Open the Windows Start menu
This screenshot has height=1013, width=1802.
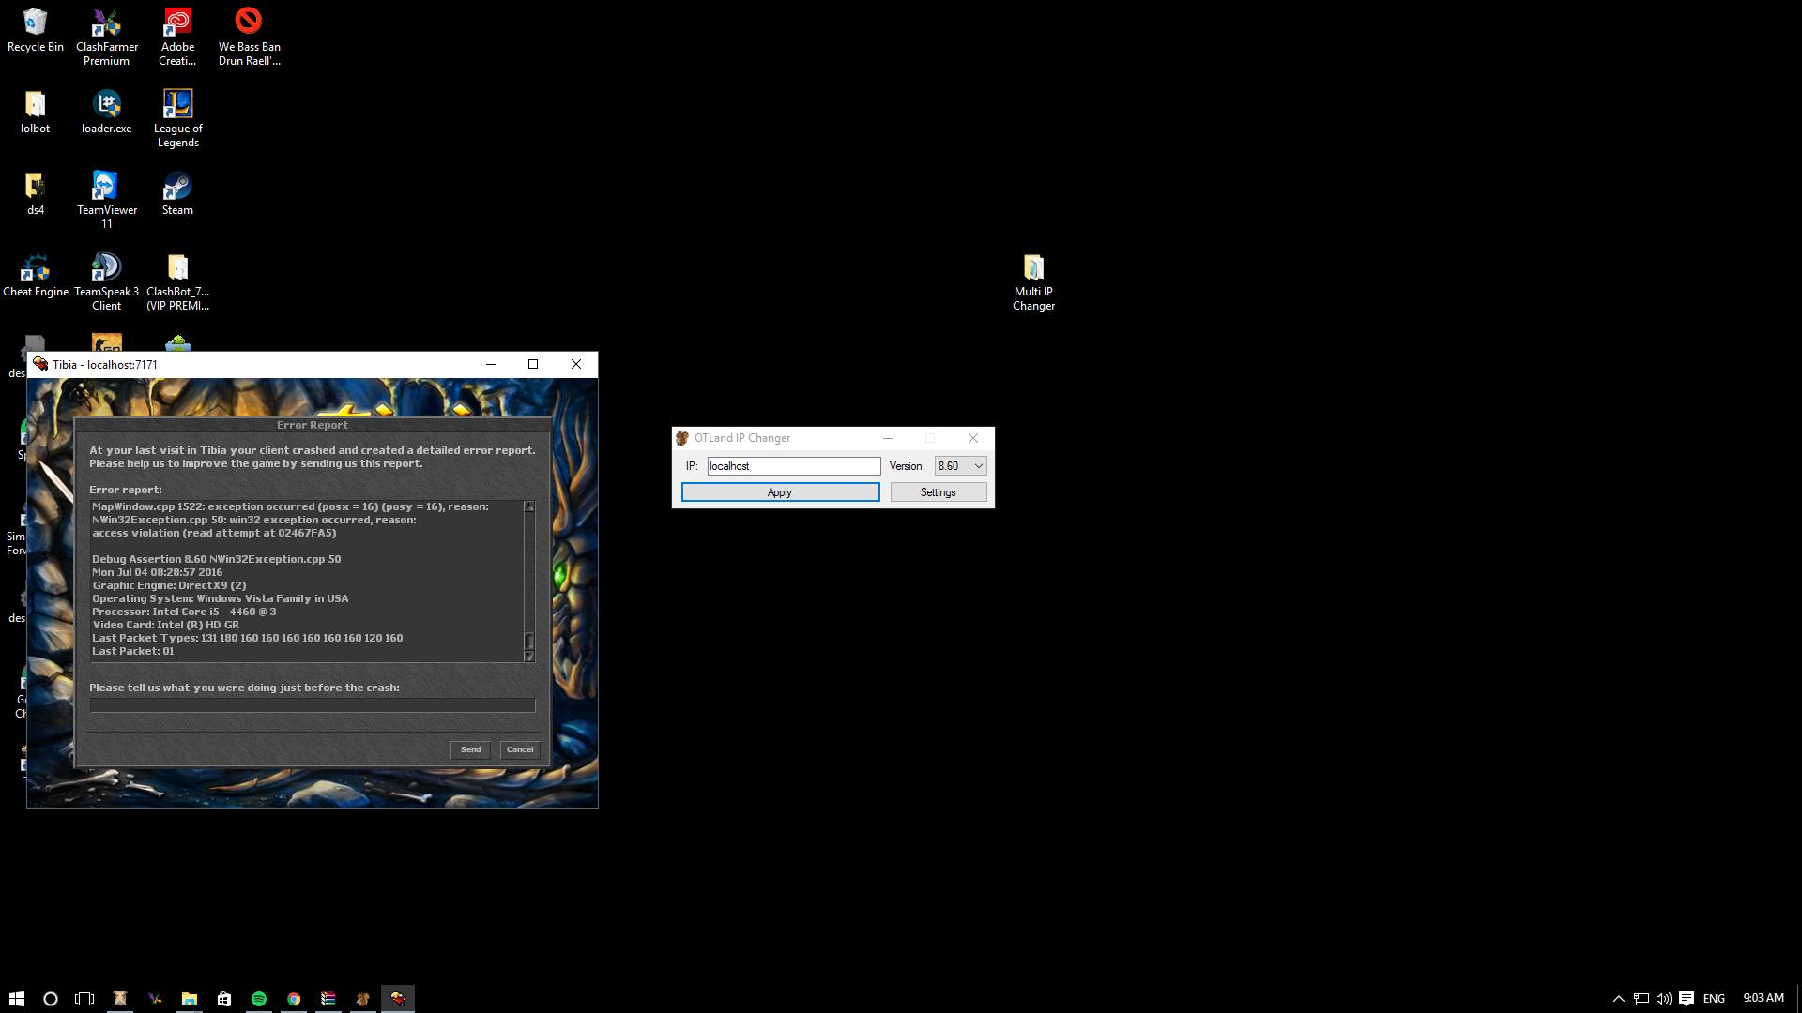[16, 999]
